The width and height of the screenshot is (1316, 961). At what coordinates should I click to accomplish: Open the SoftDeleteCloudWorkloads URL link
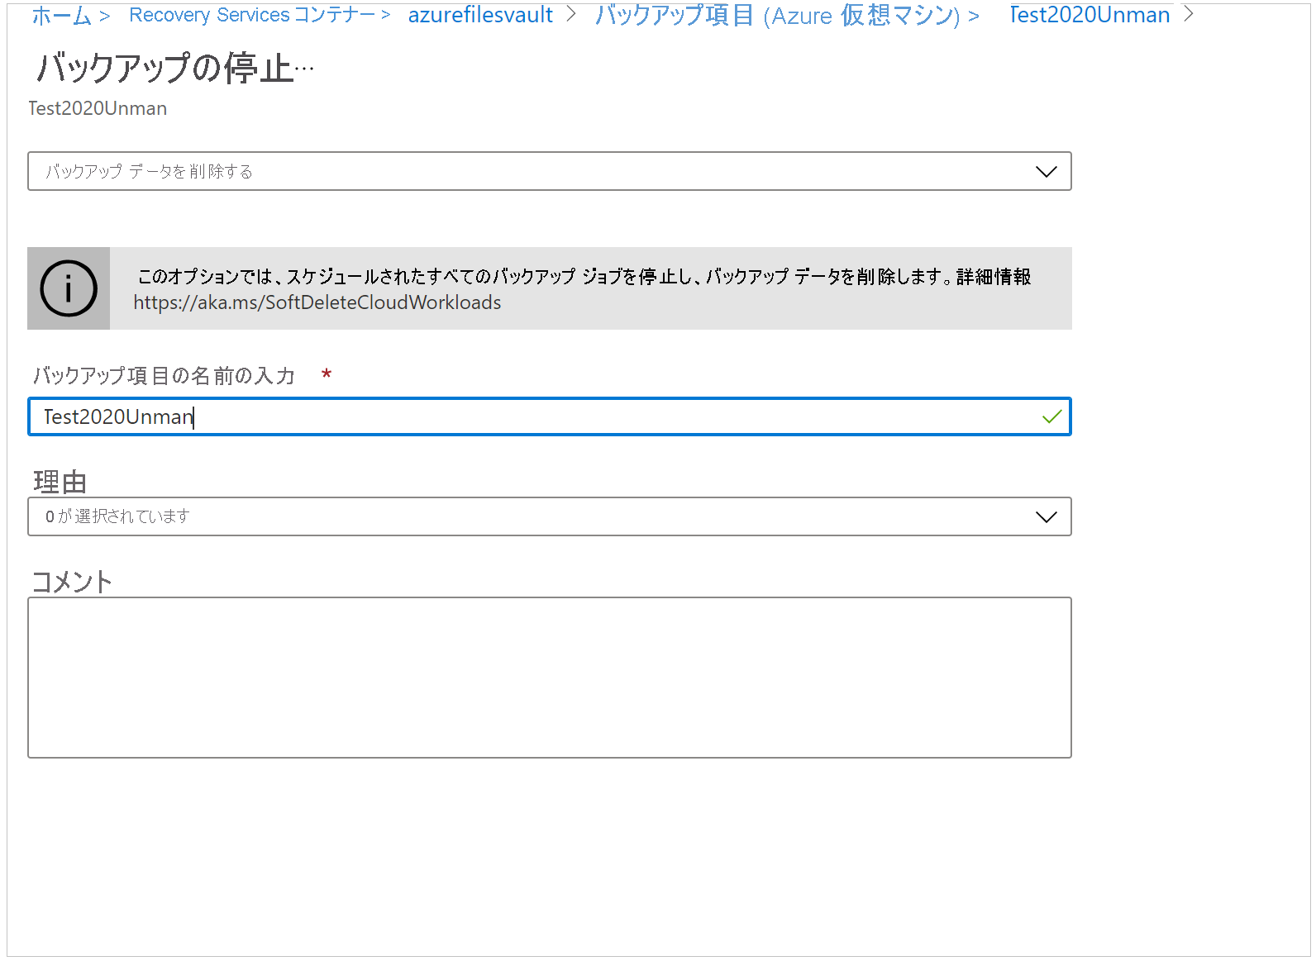317,302
